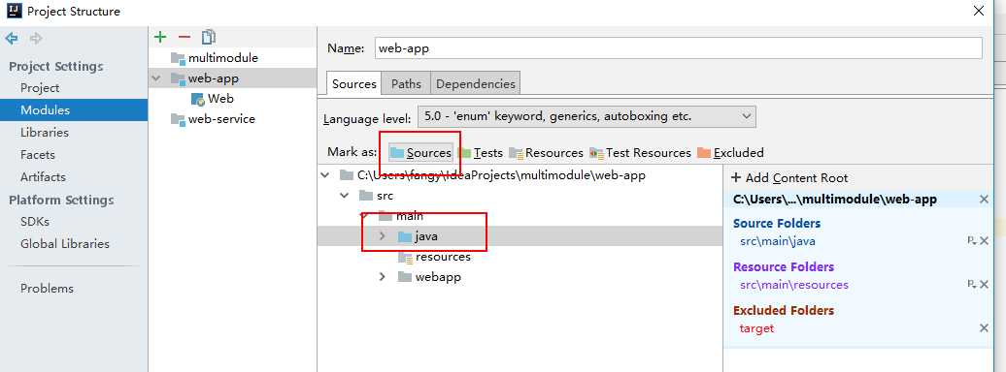Select the src folder in tree
This screenshot has width=1006, height=372.
(x=376, y=196)
